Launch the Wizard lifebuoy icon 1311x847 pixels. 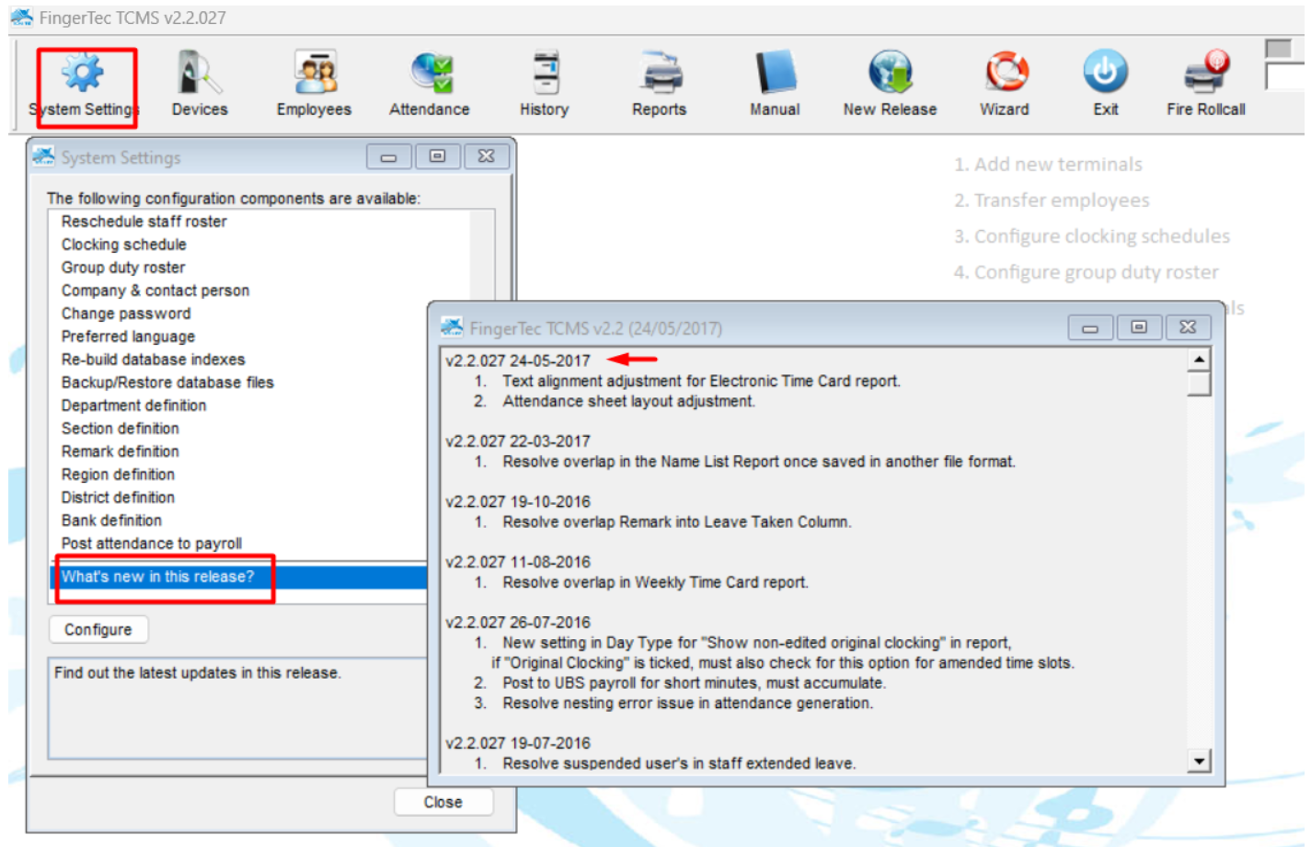[1006, 73]
